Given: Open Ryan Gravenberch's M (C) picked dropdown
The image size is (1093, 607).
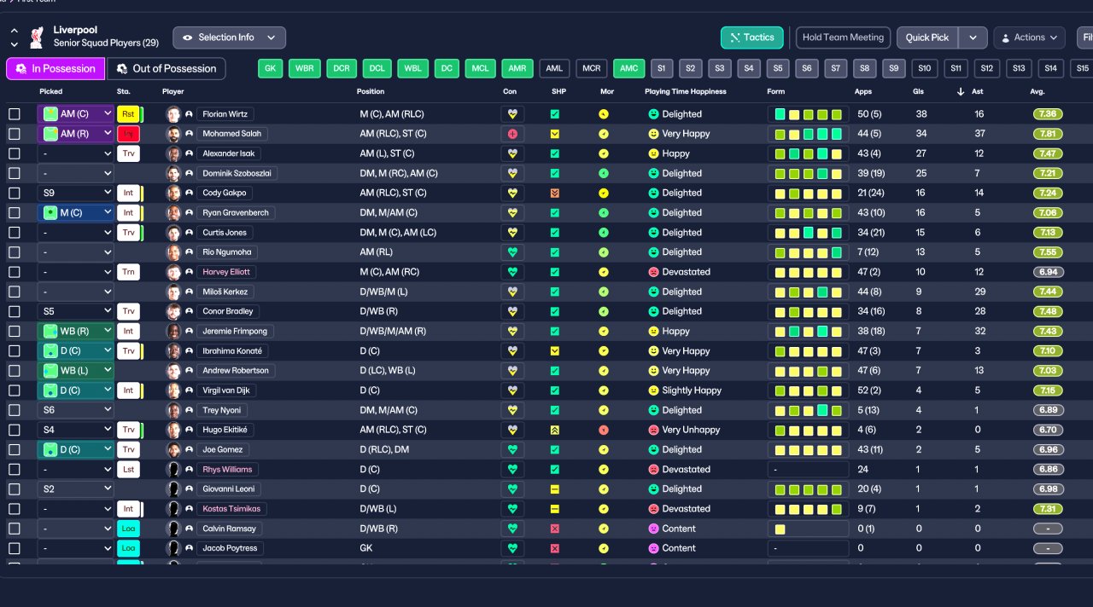Looking at the screenshot, I should (x=76, y=213).
